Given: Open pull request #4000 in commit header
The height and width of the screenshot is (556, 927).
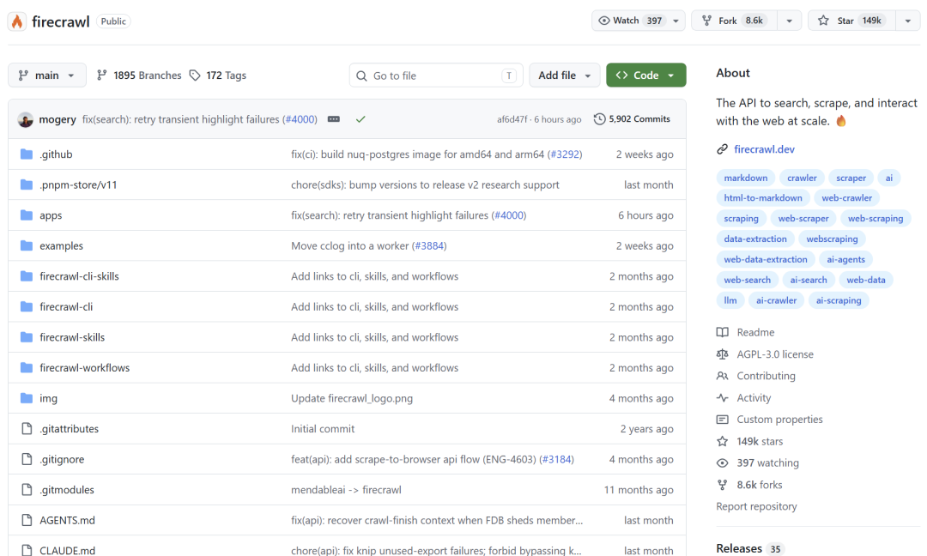Looking at the screenshot, I should tap(300, 119).
